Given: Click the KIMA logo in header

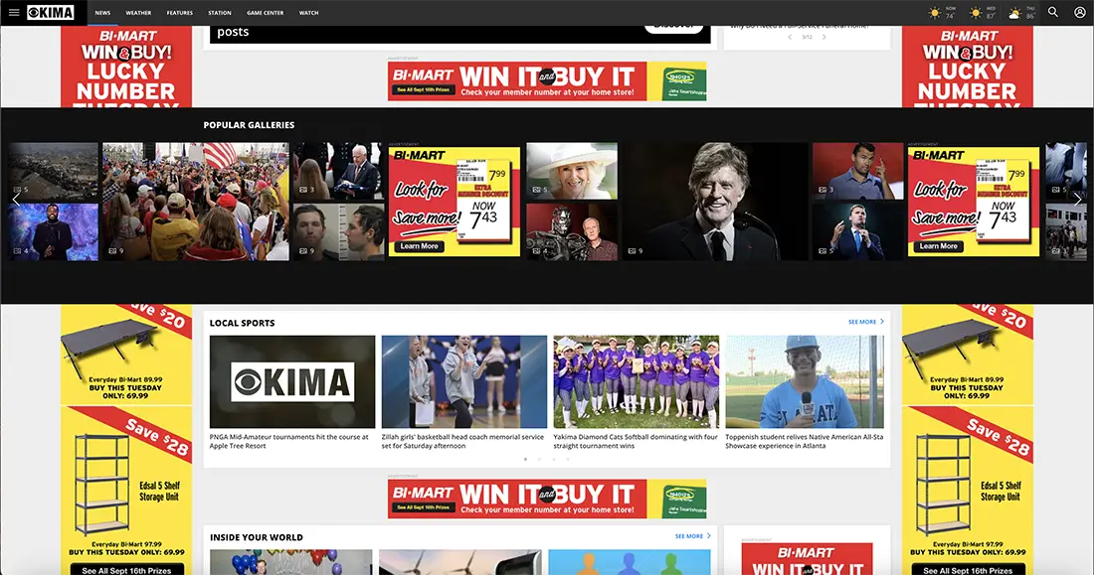Looking at the screenshot, I should pyautogui.click(x=51, y=13).
